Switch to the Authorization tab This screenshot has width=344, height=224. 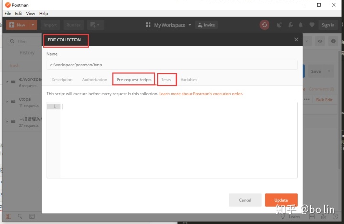tap(95, 80)
